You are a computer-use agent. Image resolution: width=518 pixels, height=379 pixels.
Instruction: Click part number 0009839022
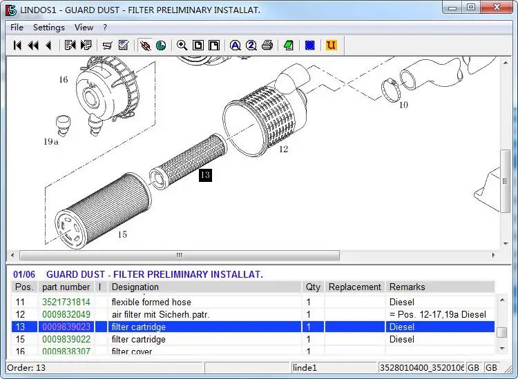66,340
